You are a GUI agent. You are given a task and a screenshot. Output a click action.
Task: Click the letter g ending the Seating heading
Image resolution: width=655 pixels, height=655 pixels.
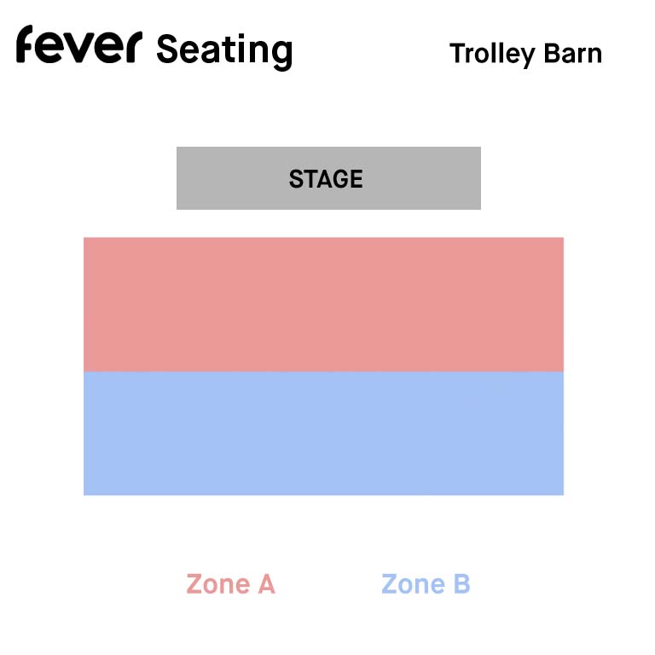click(281, 55)
